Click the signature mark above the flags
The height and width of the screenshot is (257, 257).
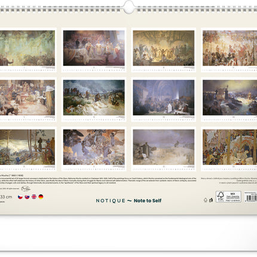tap(26, 188)
